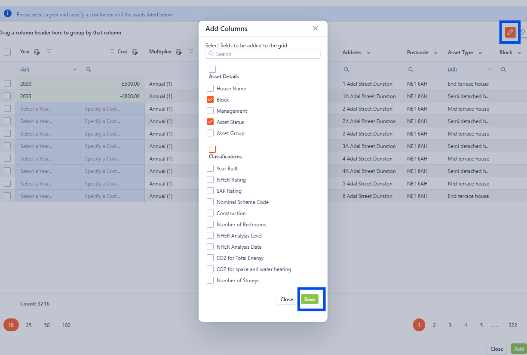The width and height of the screenshot is (527, 355).
Task: Click the bulk edit icon beside Year header
Action: pos(37,52)
